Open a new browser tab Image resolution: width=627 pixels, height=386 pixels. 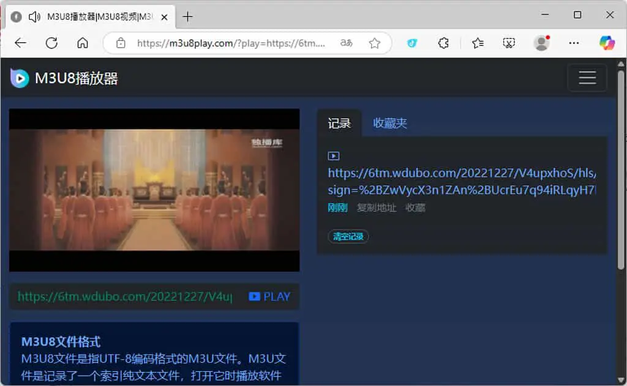(x=187, y=17)
